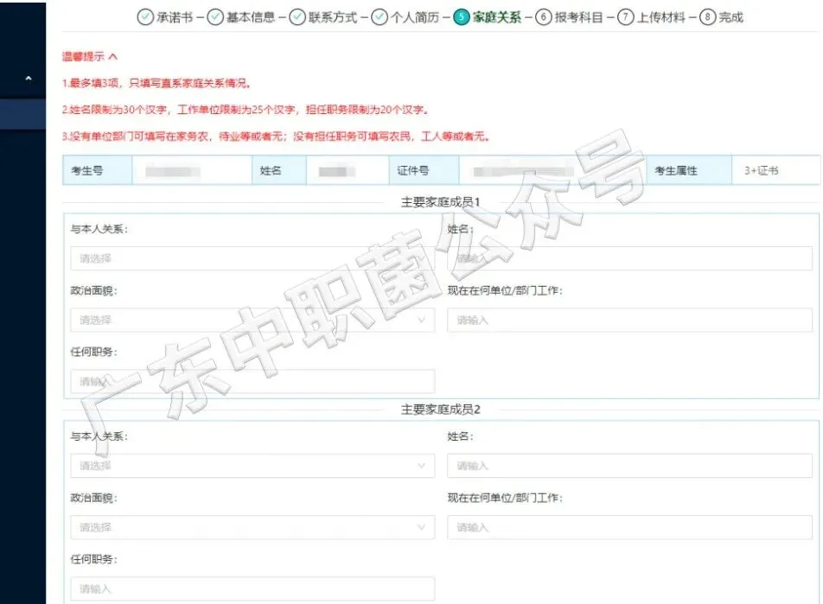Image resolution: width=823 pixels, height=604 pixels.
Task: Click the 承诺书 step checkmark icon
Action: [145, 17]
